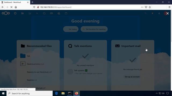Image resolution: width=172 pixels, height=96 pixels.
Task: Open the volume control in system tray
Action: [163, 93]
